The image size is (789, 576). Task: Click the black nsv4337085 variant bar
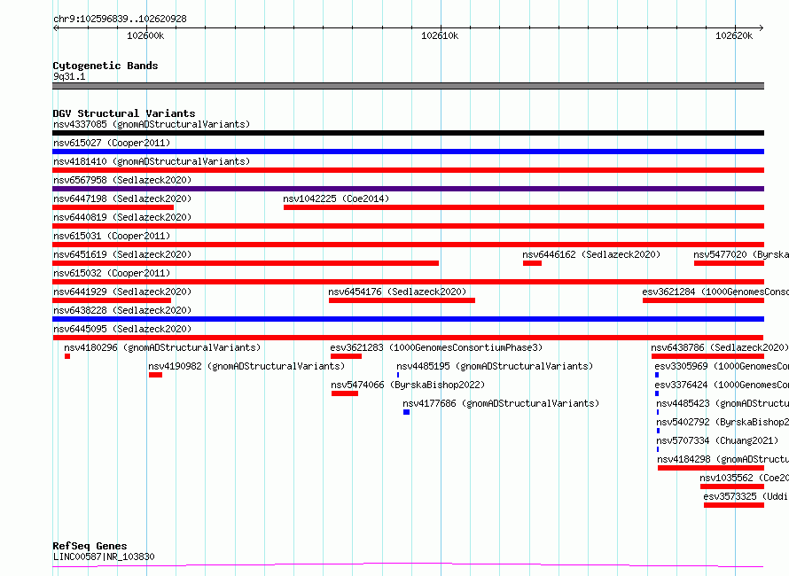coord(408,133)
